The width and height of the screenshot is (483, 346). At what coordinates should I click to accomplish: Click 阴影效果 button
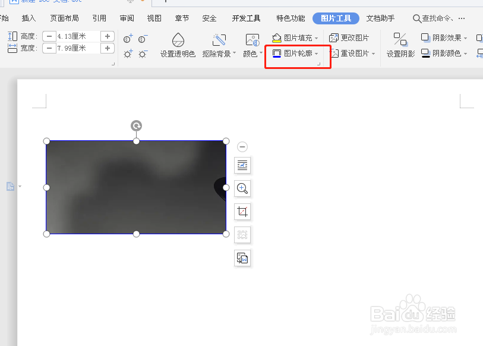tap(441, 38)
